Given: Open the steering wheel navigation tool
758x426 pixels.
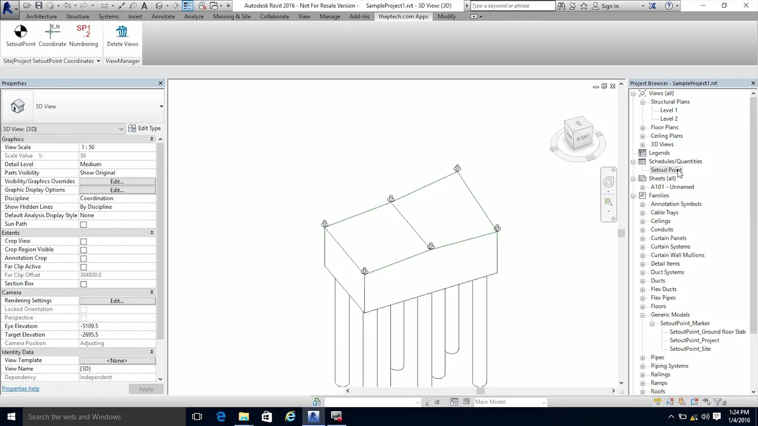Looking at the screenshot, I should pyautogui.click(x=609, y=182).
